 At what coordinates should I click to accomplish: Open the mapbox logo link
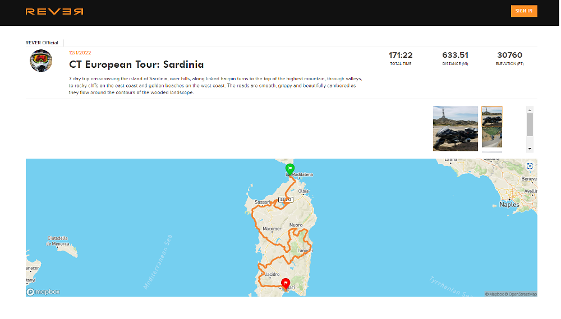(x=43, y=292)
